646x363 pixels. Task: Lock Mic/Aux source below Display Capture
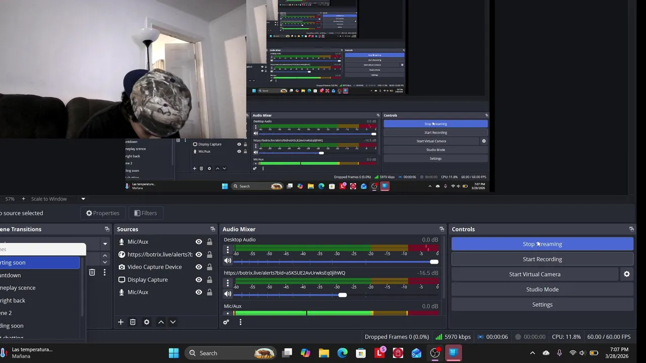coord(209,292)
